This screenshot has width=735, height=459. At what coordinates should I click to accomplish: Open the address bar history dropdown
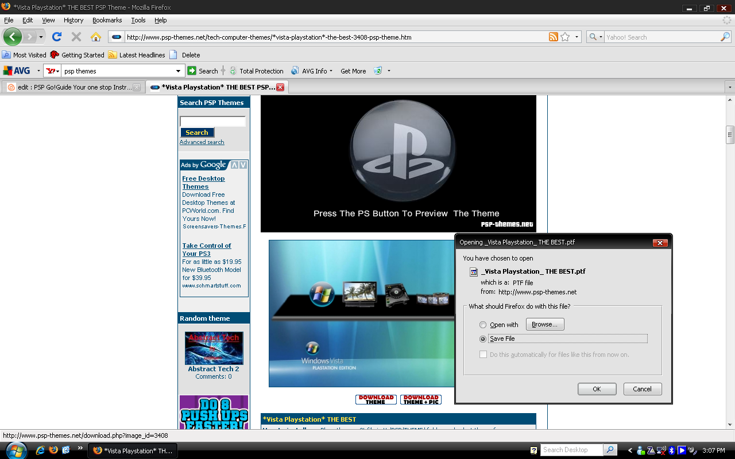pyautogui.click(x=577, y=37)
